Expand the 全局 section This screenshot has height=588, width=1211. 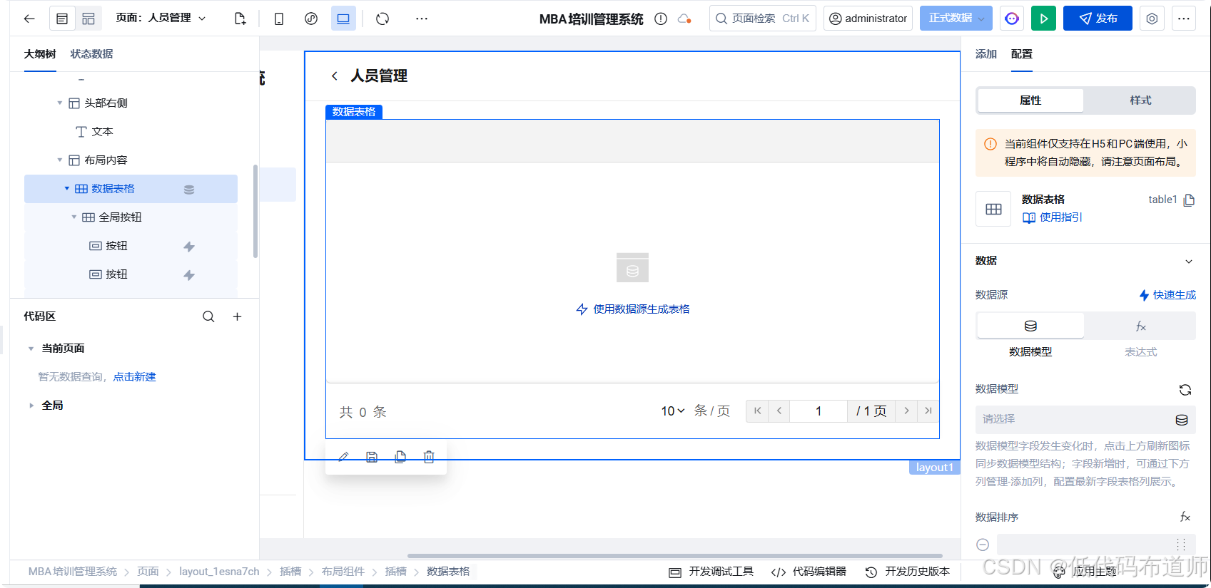31,406
